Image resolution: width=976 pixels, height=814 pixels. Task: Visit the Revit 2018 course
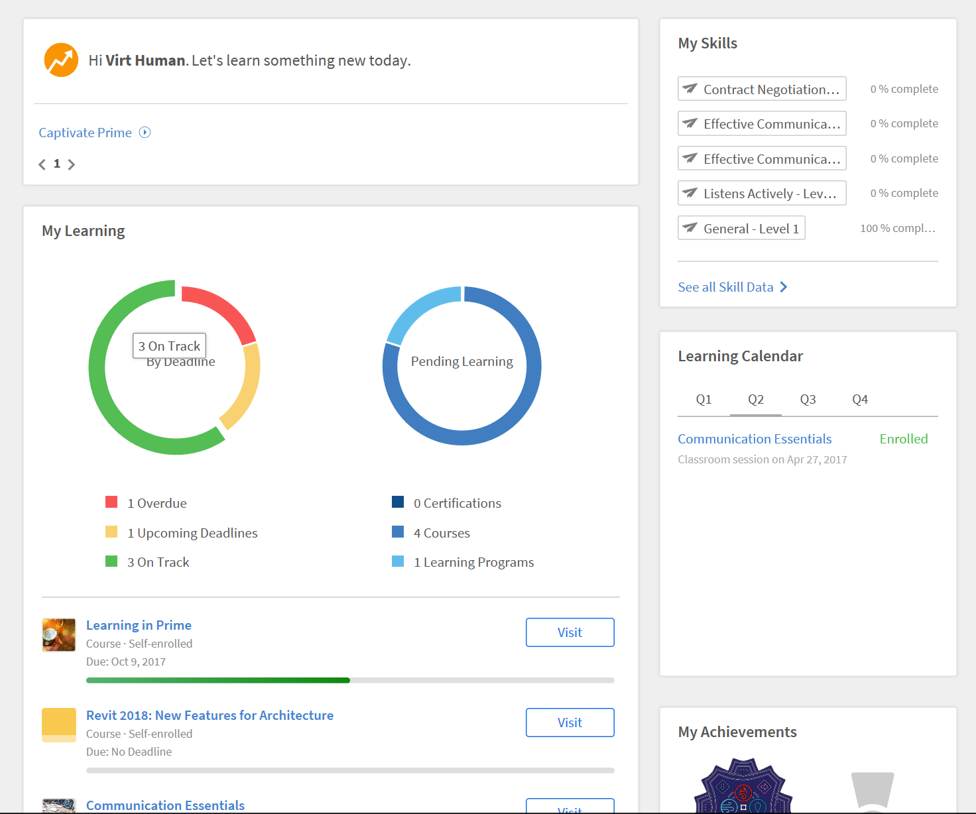click(570, 723)
